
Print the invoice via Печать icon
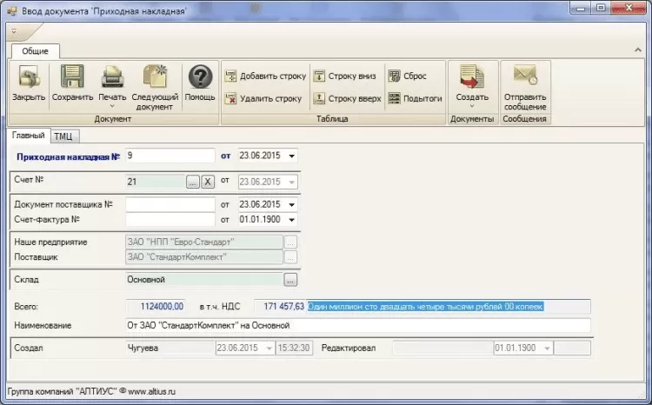tap(112, 77)
